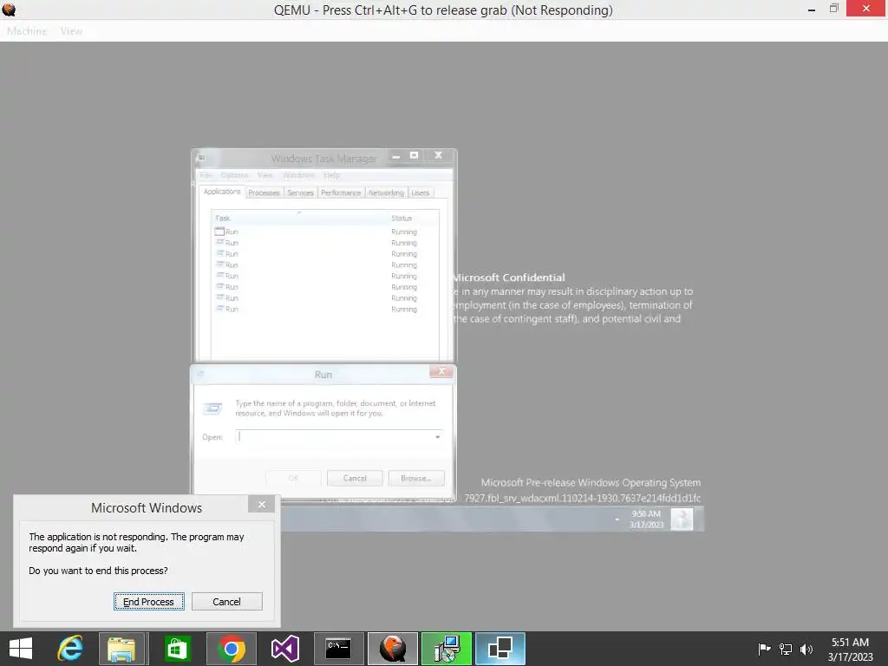The image size is (888, 666).
Task: Click Cancel in the not-responding dialog
Action: tap(226, 602)
